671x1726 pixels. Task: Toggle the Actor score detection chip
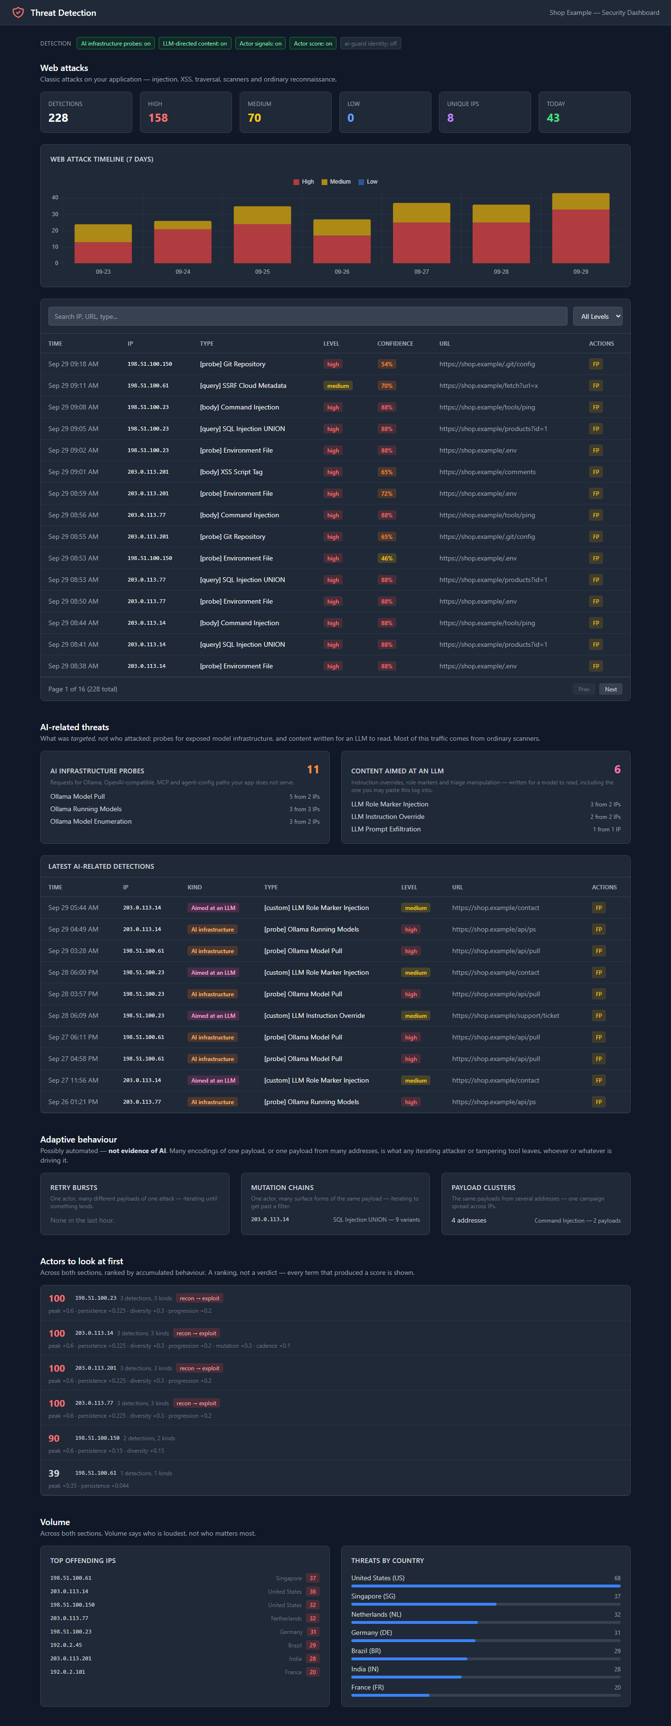pyautogui.click(x=312, y=44)
